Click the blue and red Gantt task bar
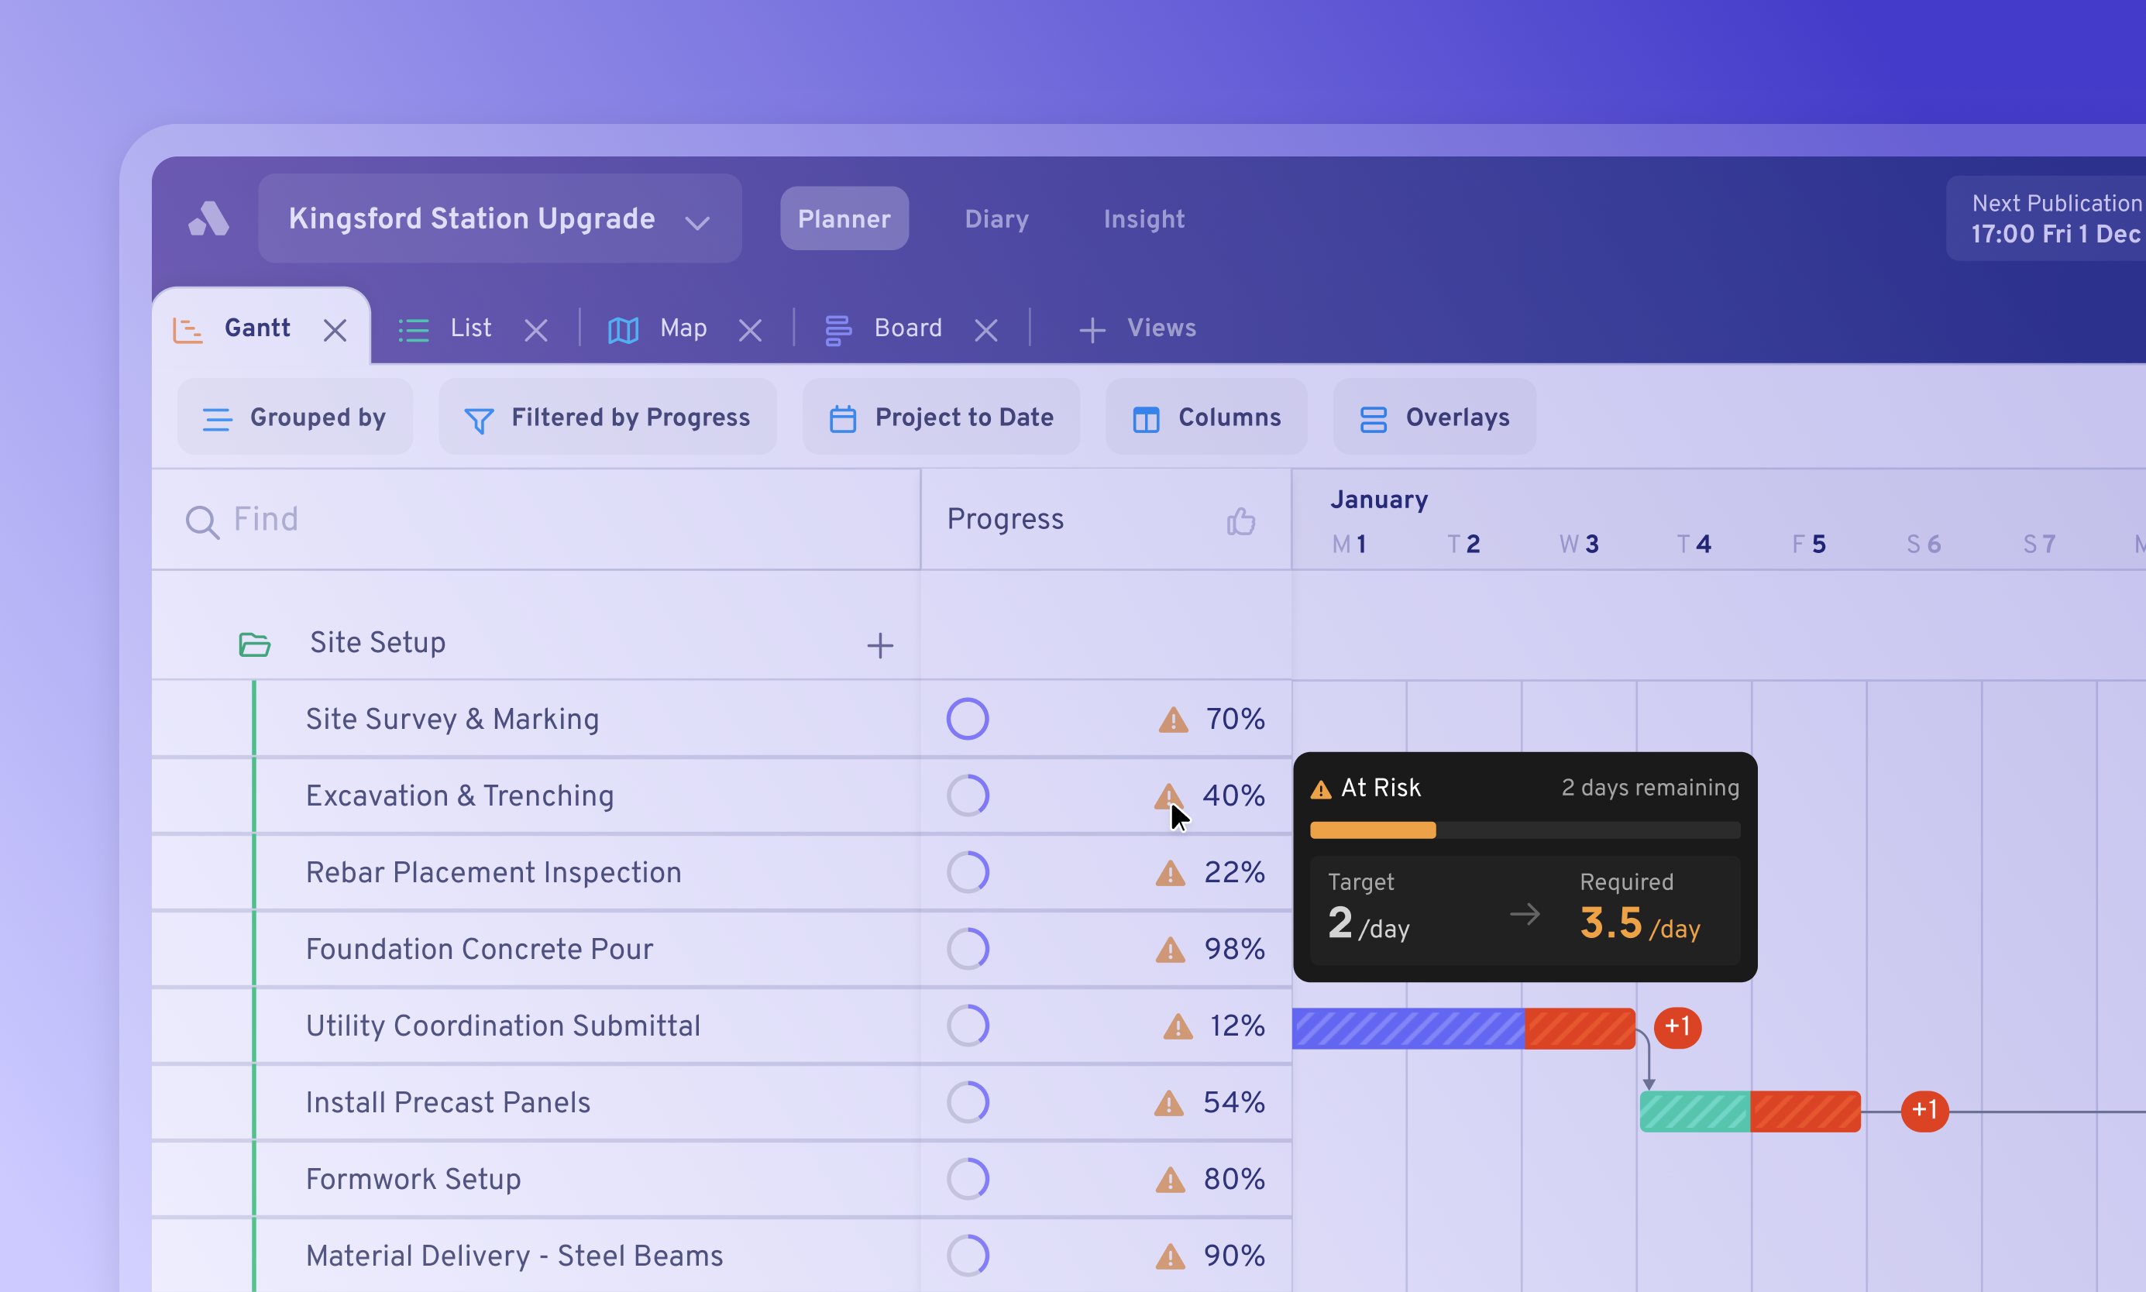Viewport: 2146px width, 1292px height. tap(1463, 1028)
